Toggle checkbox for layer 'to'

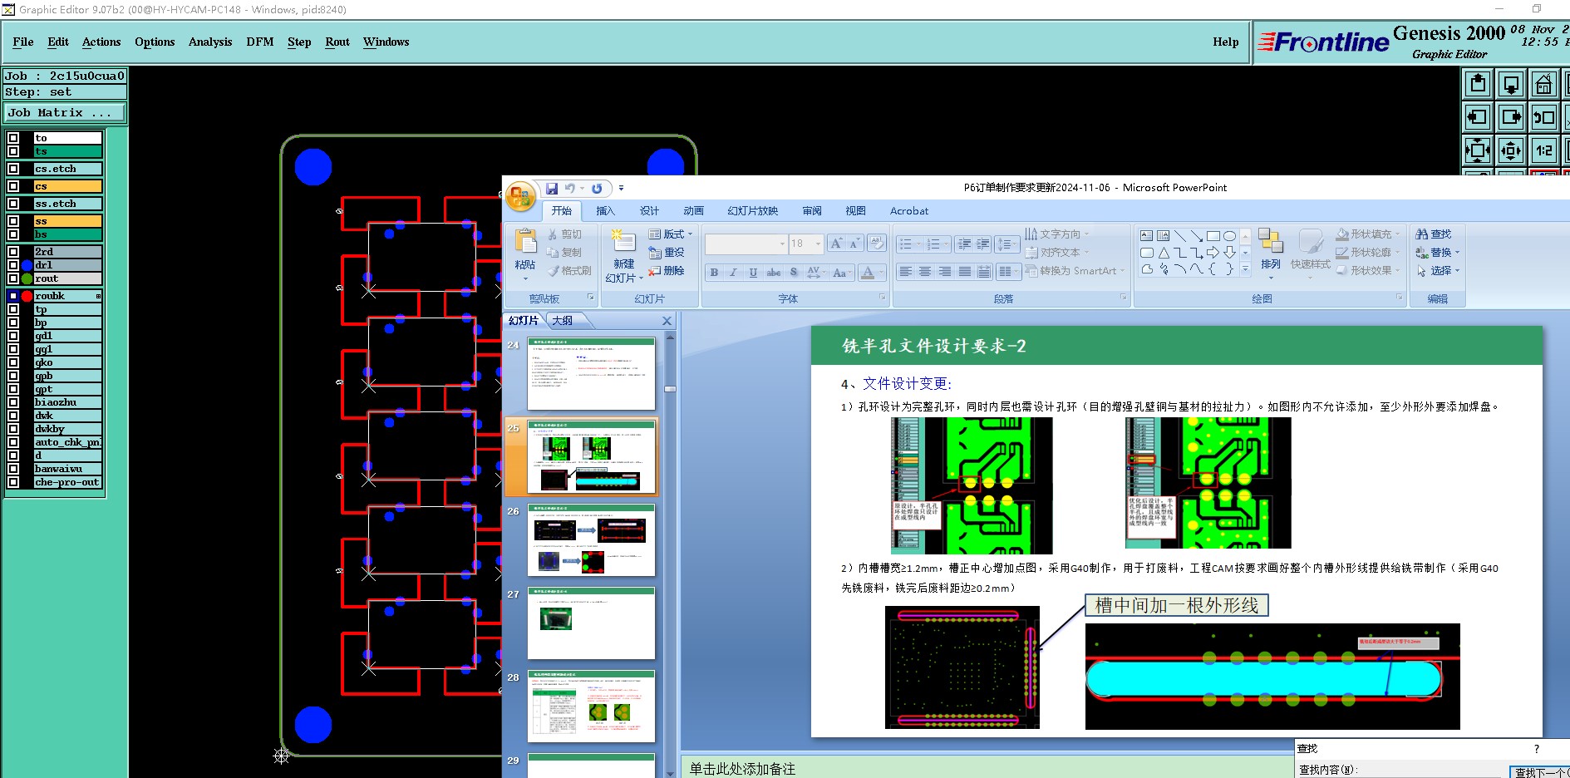[x=13, y=138]
